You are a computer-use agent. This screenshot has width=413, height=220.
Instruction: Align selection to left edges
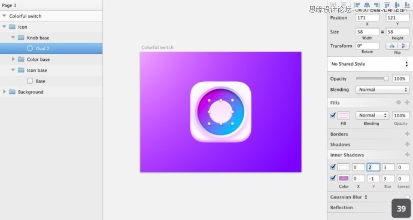[x=357, y=4]
